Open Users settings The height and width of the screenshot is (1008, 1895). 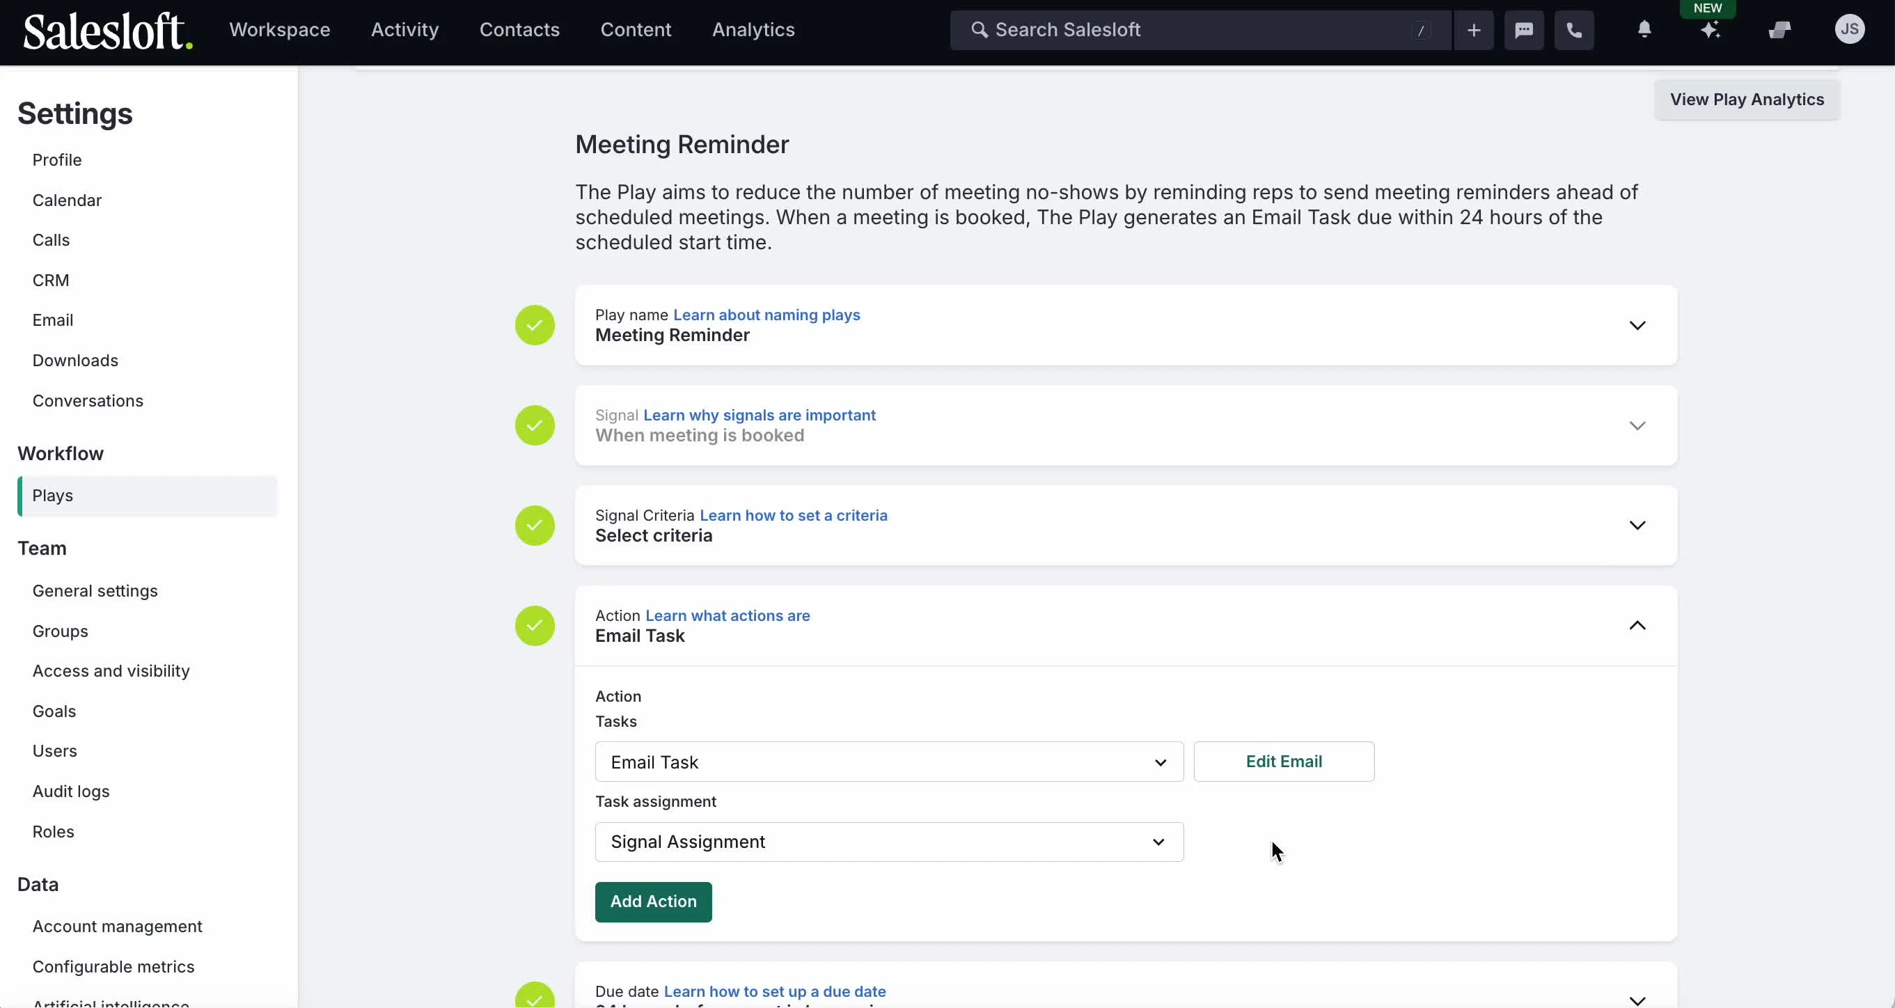[x=54, y=751]
